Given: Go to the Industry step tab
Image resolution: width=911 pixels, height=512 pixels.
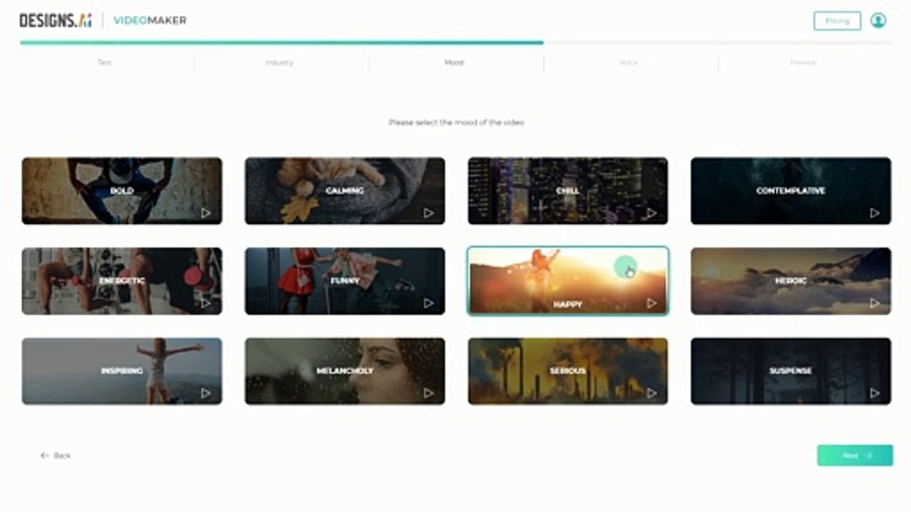Looking at the screenshot, I should click(x=280, y=63).
